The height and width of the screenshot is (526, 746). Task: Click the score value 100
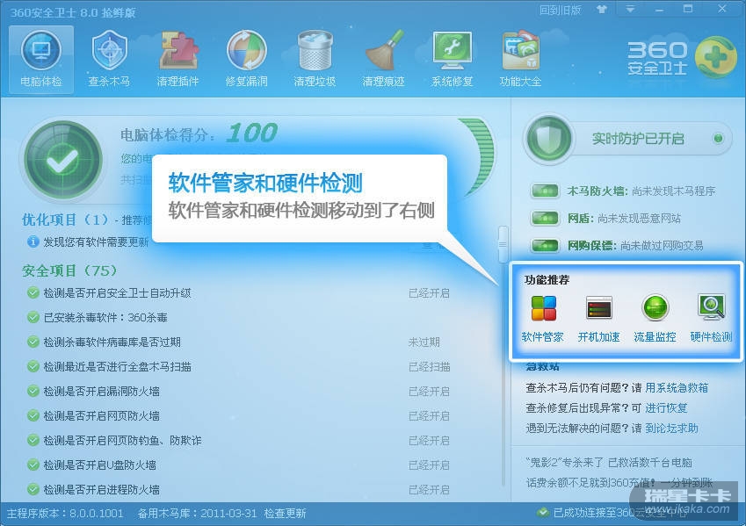tap(251, 133)
